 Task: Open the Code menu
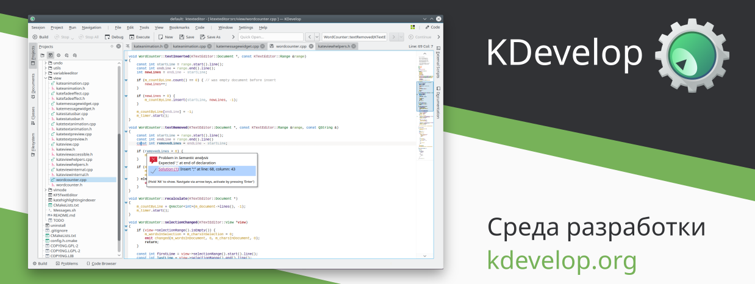(x=200, y=27)
